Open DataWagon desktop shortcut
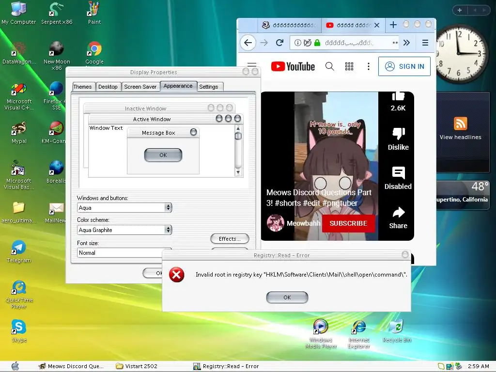This screenshot has width=496, height=372. tap(19, 53)
